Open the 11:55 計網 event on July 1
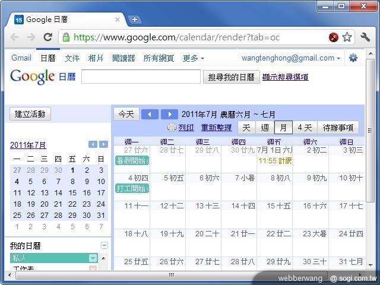Screen dimensions: 380x285 (x=275, y=161)
